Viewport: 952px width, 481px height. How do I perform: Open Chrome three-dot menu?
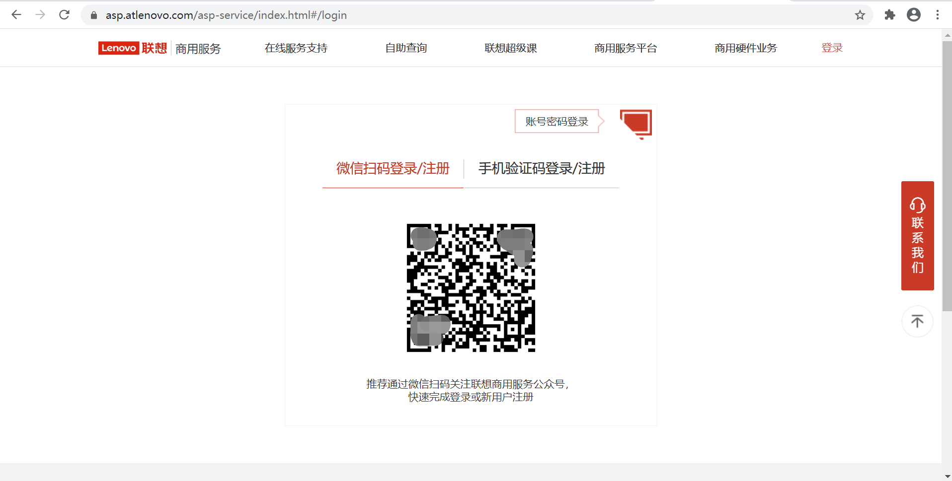click(x=937, y=15)
